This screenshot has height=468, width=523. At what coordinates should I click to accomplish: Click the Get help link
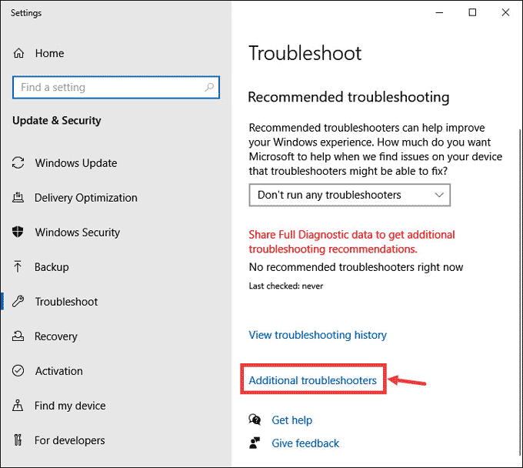pos(291,420)
